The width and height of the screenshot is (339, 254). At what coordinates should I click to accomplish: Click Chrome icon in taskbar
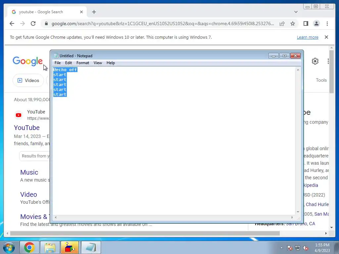click(x=29, y=247)
